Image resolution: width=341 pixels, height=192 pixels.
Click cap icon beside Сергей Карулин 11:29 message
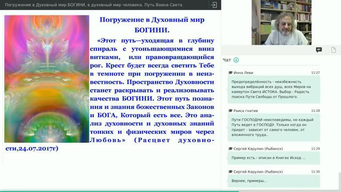230,149
